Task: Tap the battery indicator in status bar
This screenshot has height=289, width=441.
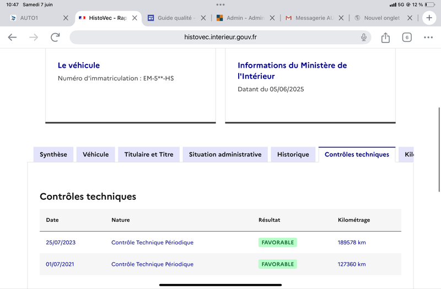Action: (x=430, y=4)
